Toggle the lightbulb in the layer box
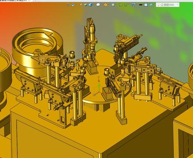Viewport: 193px width, 158px height. [x=158, y=5]
